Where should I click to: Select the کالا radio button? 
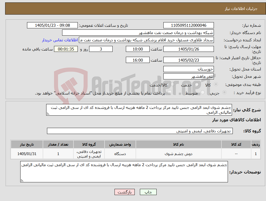click(x=216, y=84)
